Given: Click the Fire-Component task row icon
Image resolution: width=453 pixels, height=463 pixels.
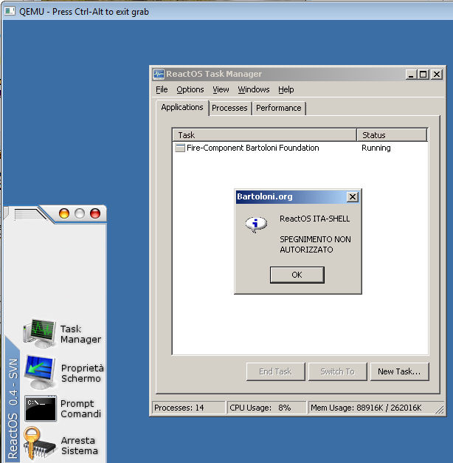Looking at the screenshot, I should point(180,148).
